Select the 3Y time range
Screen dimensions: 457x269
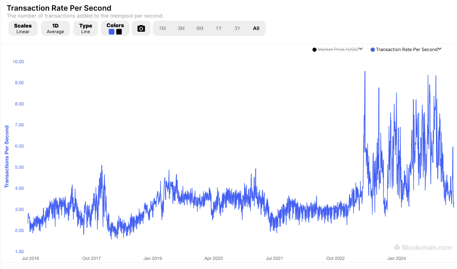point(237,28)
